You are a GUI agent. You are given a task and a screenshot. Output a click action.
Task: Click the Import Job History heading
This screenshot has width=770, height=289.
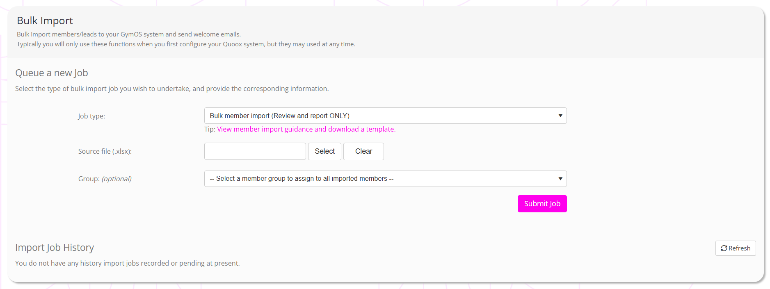55,248
